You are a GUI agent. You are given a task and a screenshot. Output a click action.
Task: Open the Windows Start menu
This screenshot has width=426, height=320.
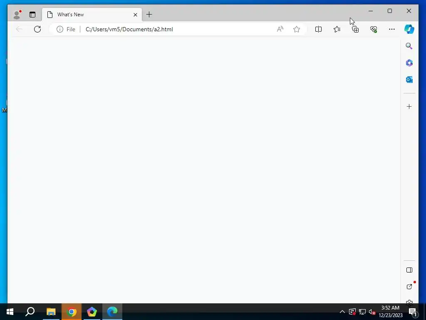[10, 312]
